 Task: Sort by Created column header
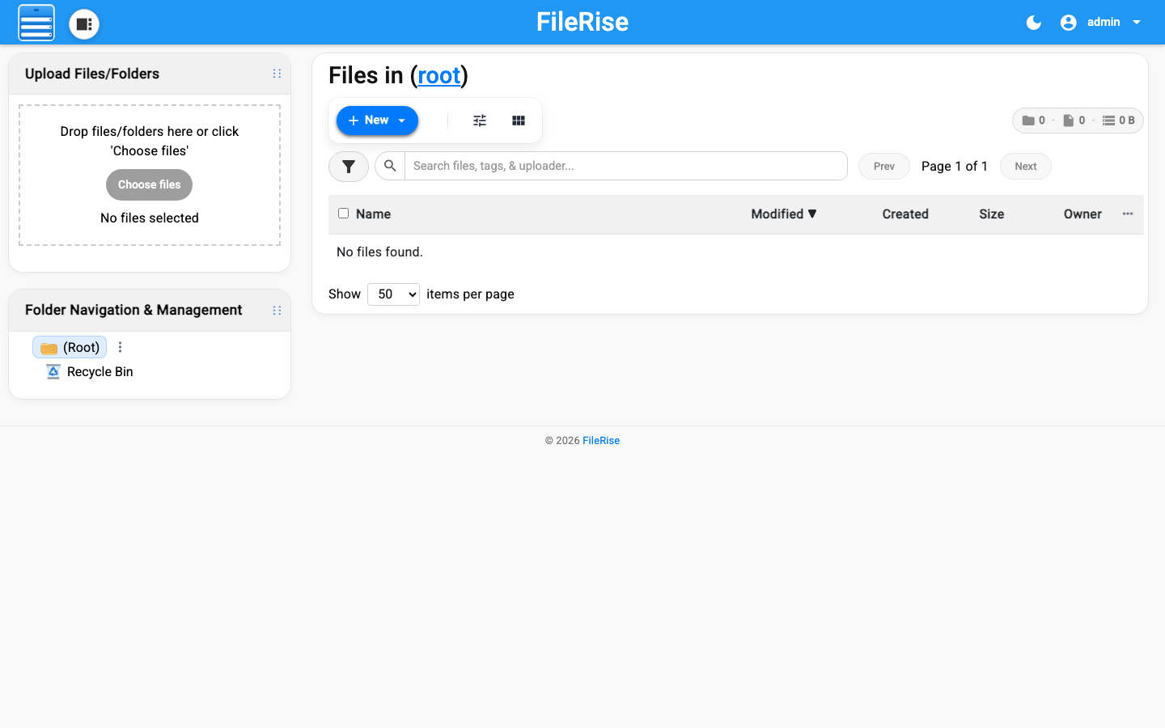pyautogui.click(x=905, y=214)
